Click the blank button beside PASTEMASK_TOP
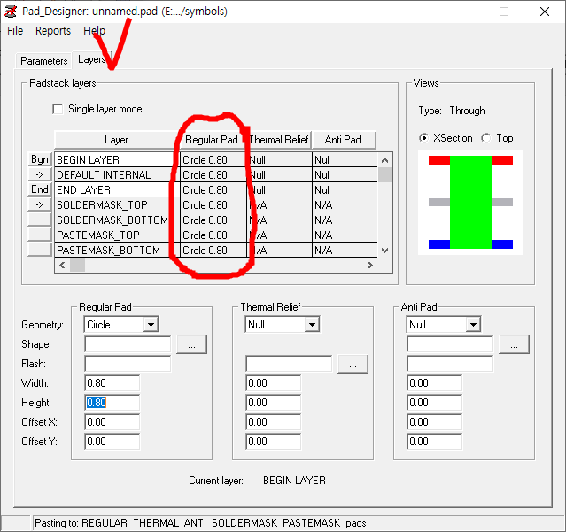Viewport: 566px width, 532px height. point(40,235)
